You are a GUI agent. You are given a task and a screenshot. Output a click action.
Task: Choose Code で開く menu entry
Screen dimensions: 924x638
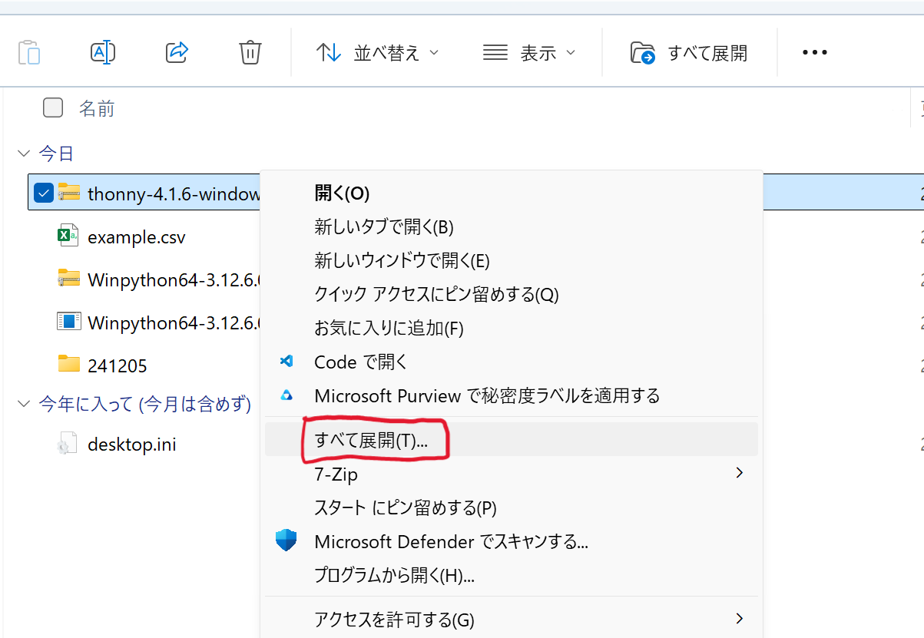(511, 362)
